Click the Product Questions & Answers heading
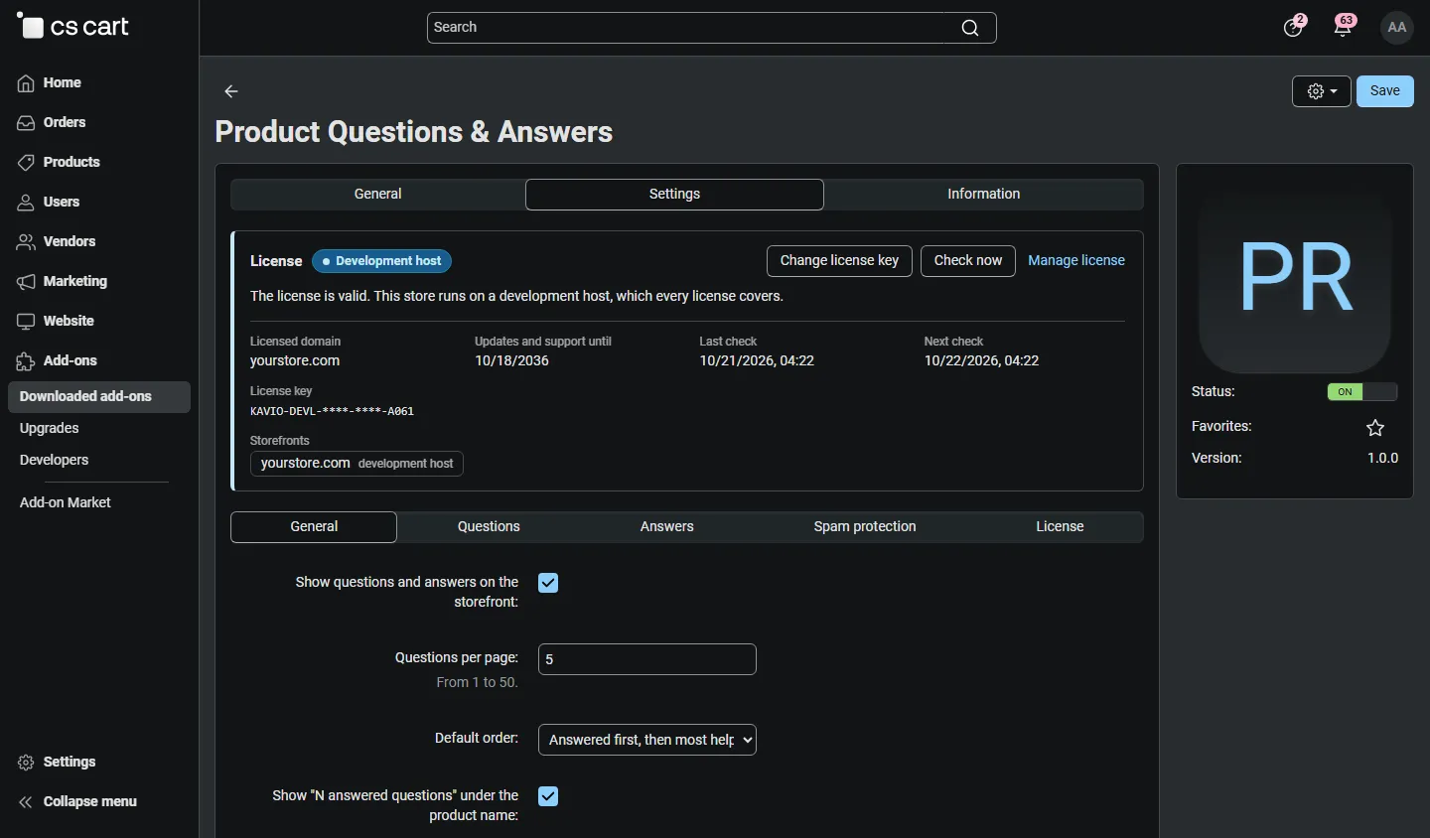This screenshot has width=1430, height=838. [x=414, y=132]
